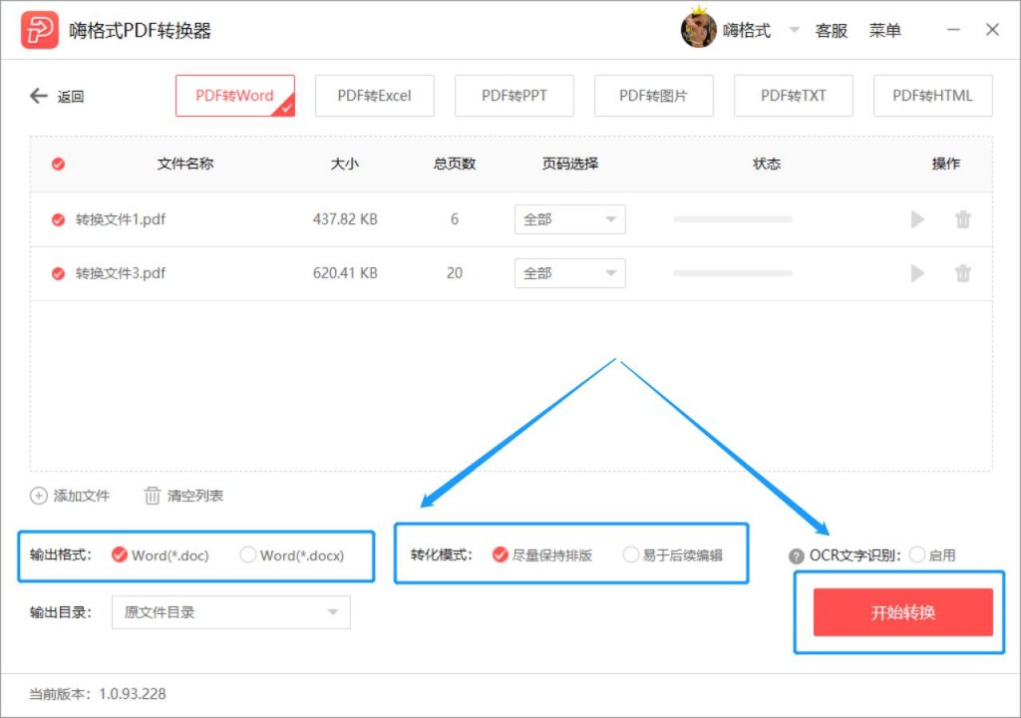Click the 总页数 column header
Image resolution: width=1021 pixels, height=718 pixels.
[x=455, y=164]
